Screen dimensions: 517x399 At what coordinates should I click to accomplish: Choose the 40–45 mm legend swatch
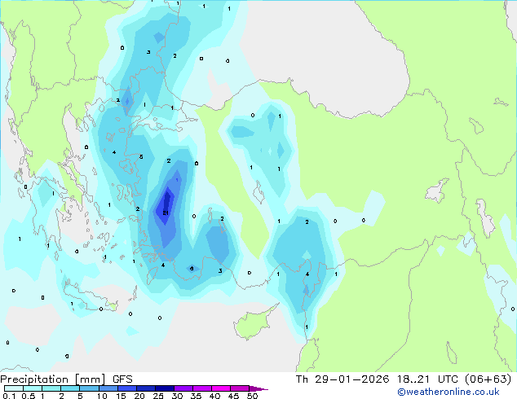[x=221, y=388]
